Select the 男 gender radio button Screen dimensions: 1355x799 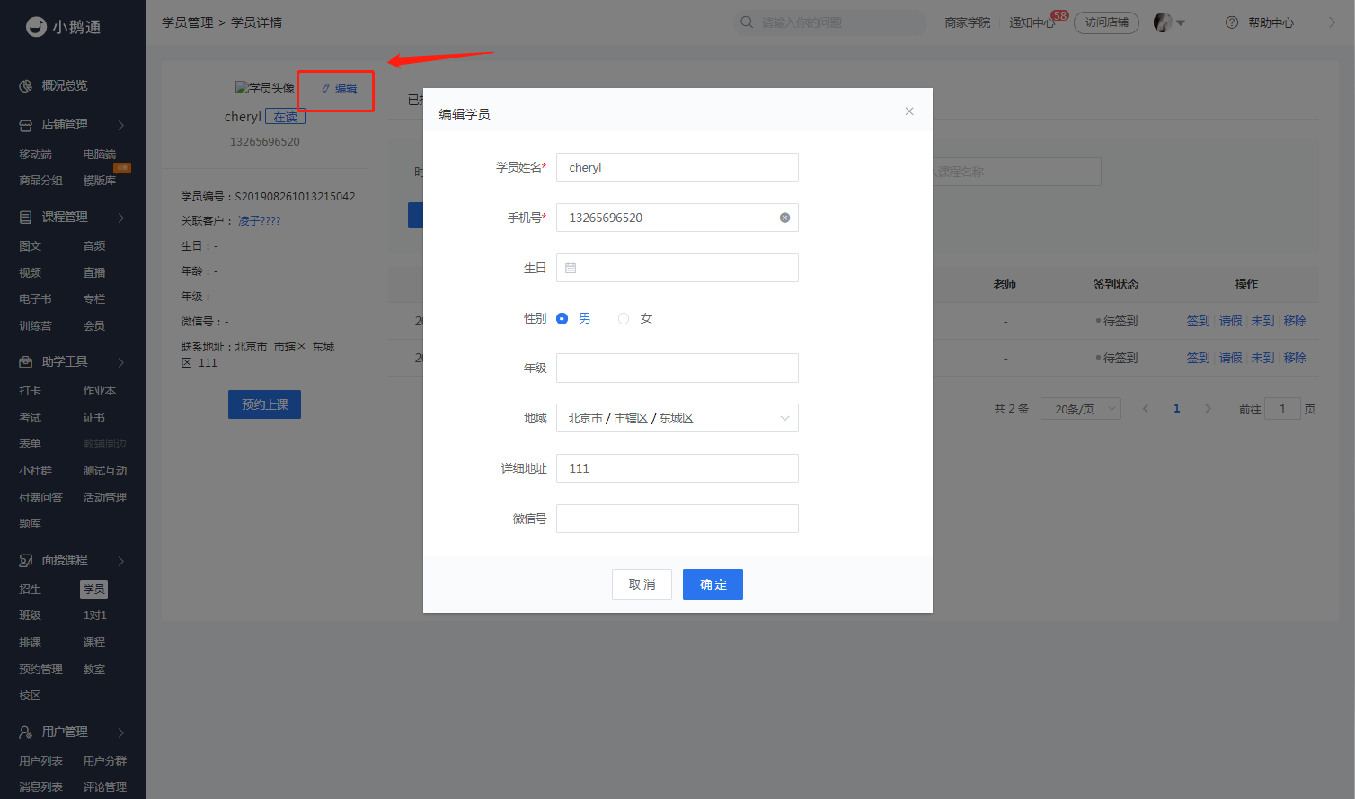pos(562,318)
